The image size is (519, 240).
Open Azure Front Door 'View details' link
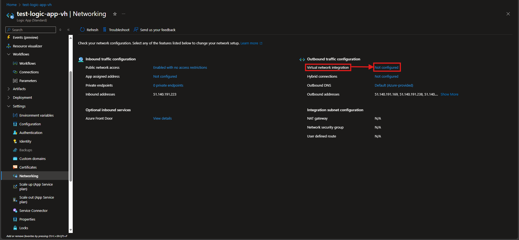(x=162, y=118)
